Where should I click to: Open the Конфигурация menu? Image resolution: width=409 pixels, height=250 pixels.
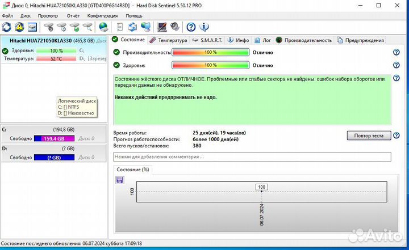coord(102,16)
